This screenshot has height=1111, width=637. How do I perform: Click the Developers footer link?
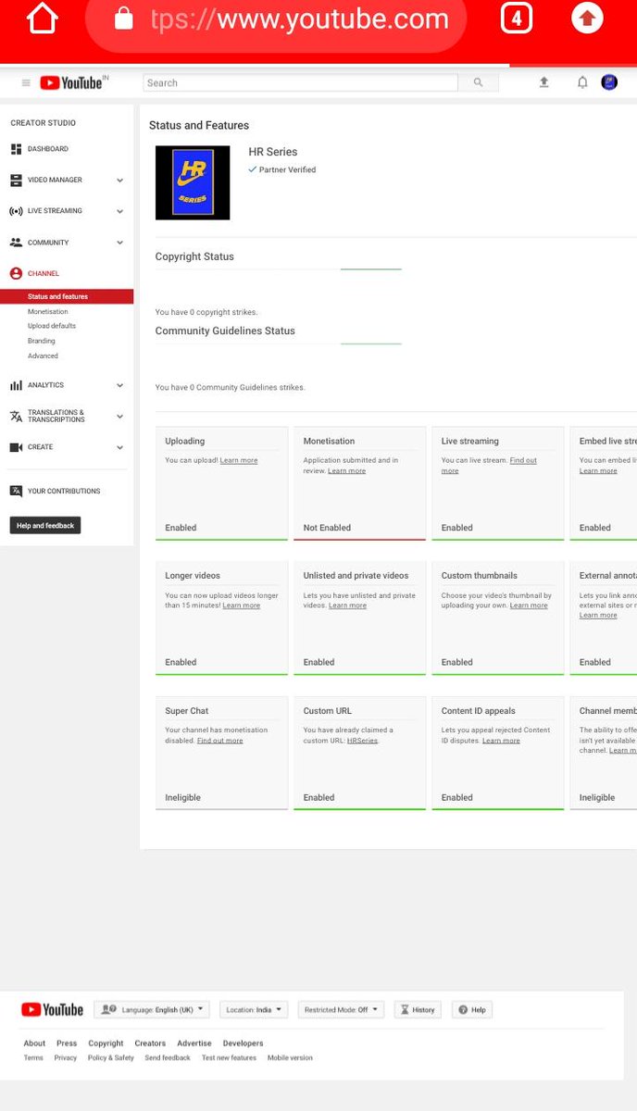pos(243,1043)
